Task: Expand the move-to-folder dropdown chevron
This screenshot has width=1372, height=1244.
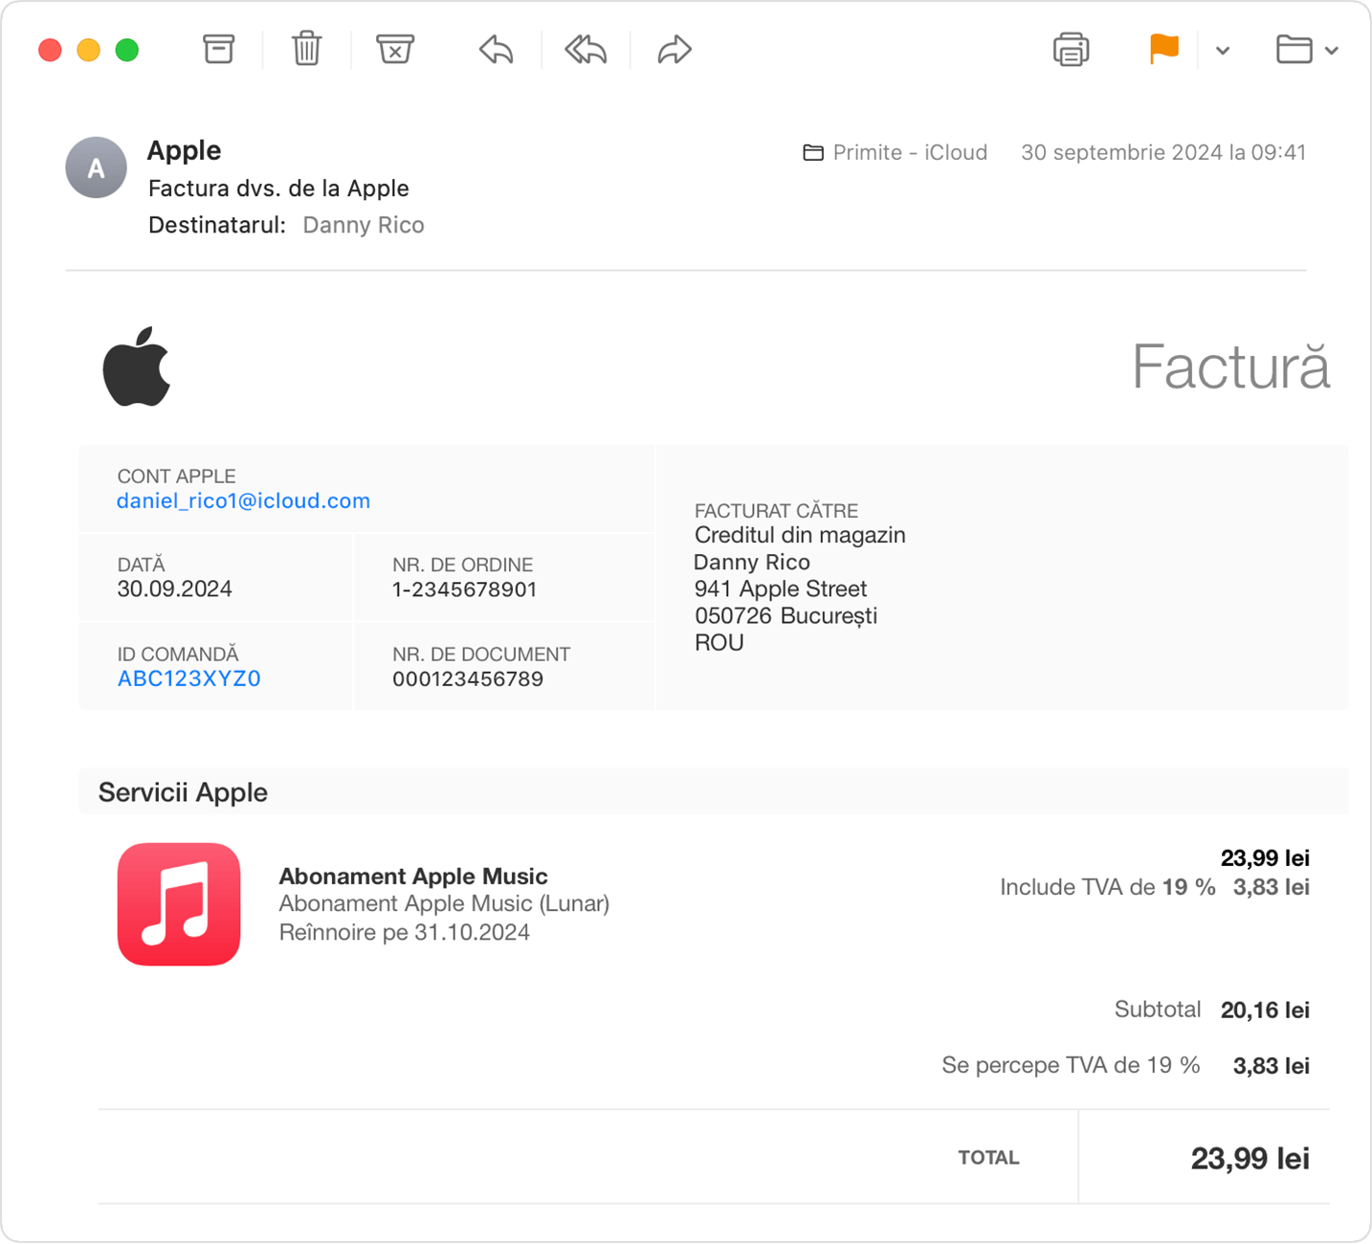Action: click(1332, 51)
